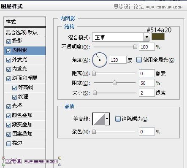Click the 杂色 value field showing 0
Image resolution: width=187 pixels, height=168 pixels.
tap(147, 132)
